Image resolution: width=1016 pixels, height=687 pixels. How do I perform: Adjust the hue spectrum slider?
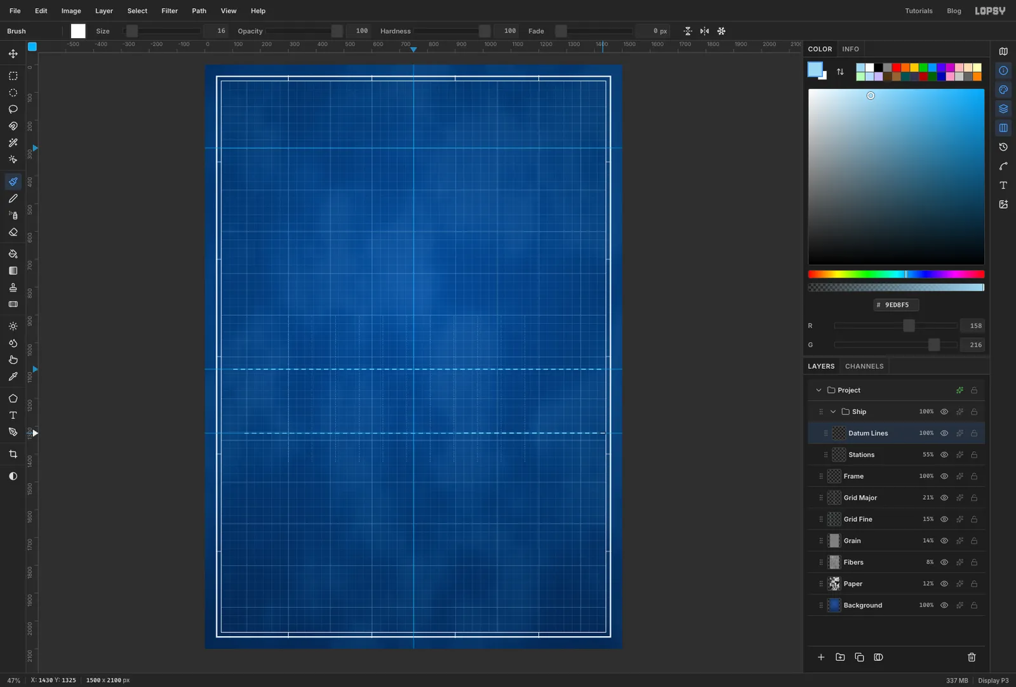[x=896, y=274]
